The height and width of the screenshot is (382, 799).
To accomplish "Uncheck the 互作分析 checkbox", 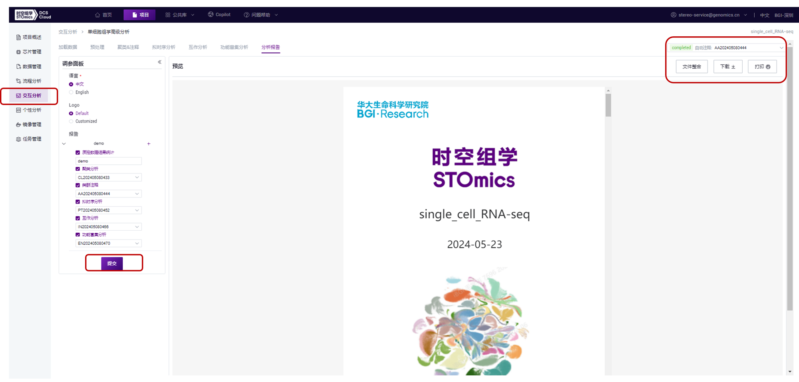I will click(78, 218).
